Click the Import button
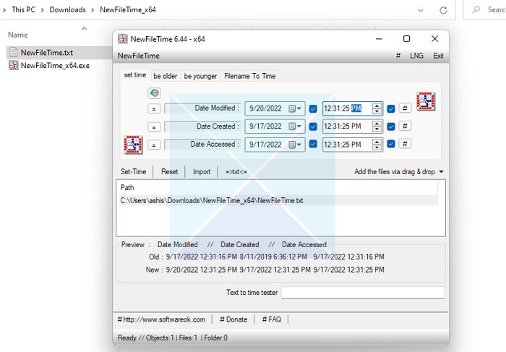The image size is (506, 352). pos(202,171)
